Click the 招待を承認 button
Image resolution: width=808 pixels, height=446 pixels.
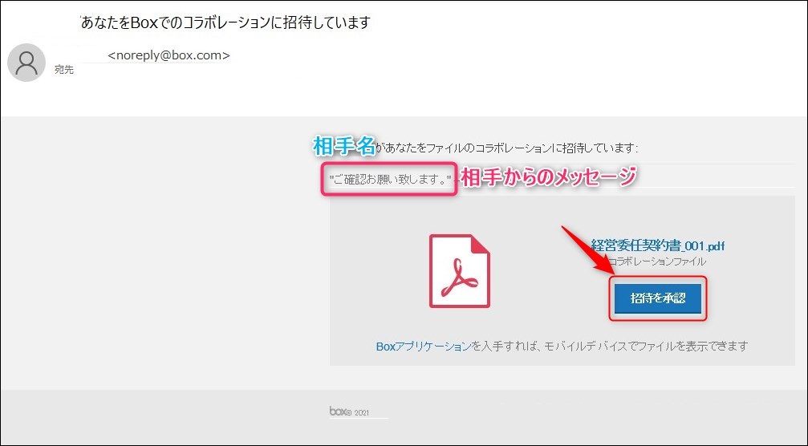pos(657,298)
